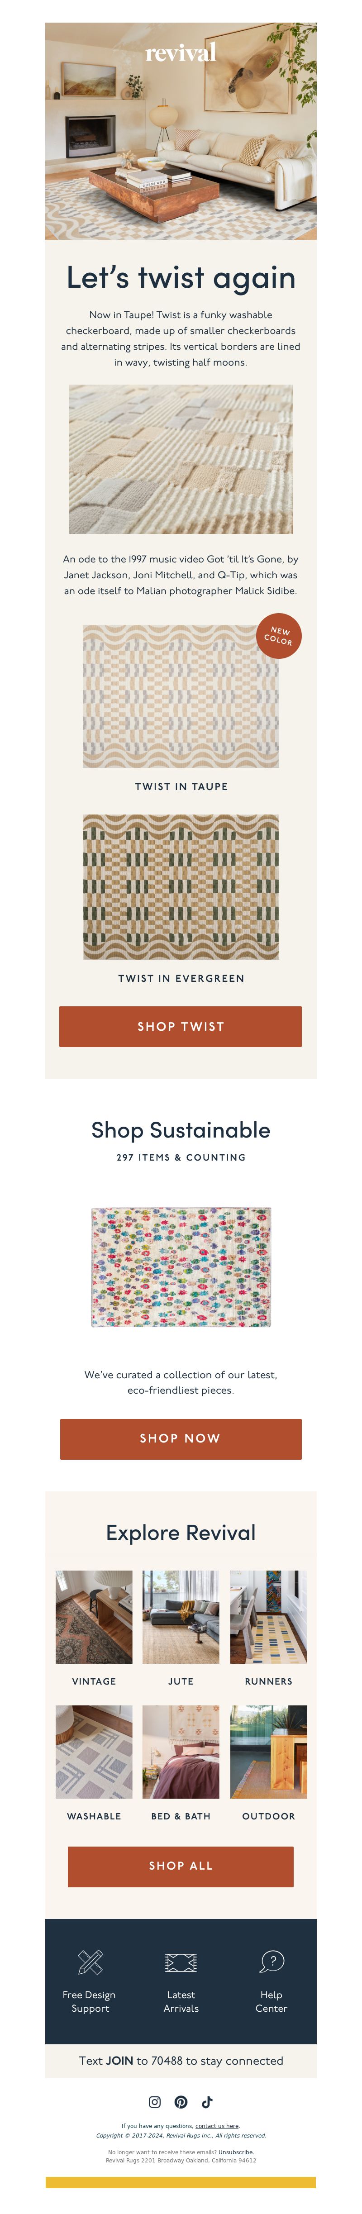362x2214 pixels.
Task: Select the Runners category image
Action: click(268, 1617)
